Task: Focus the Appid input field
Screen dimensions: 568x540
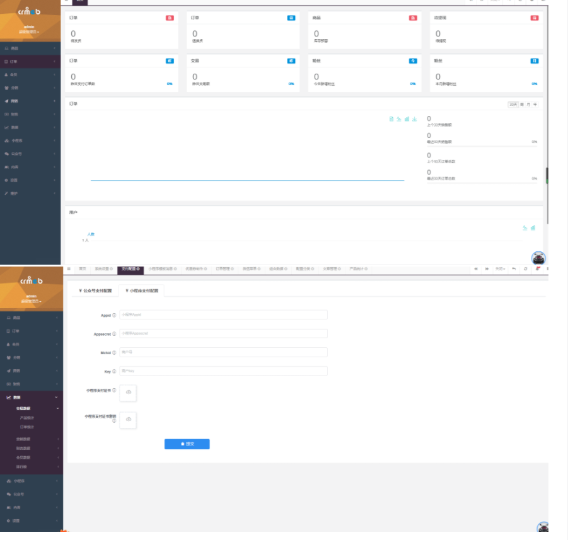Action: pyautogui.click(x=224, y=314)
